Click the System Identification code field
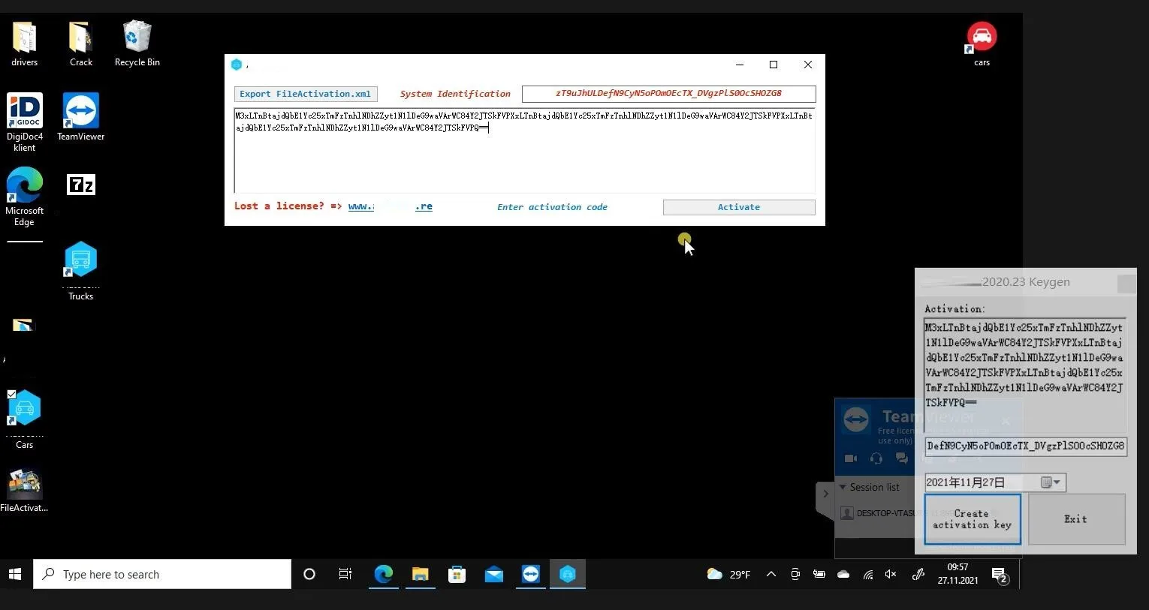Image resolution: width=1149 pixels, height=610 pixels. [668, 94]
